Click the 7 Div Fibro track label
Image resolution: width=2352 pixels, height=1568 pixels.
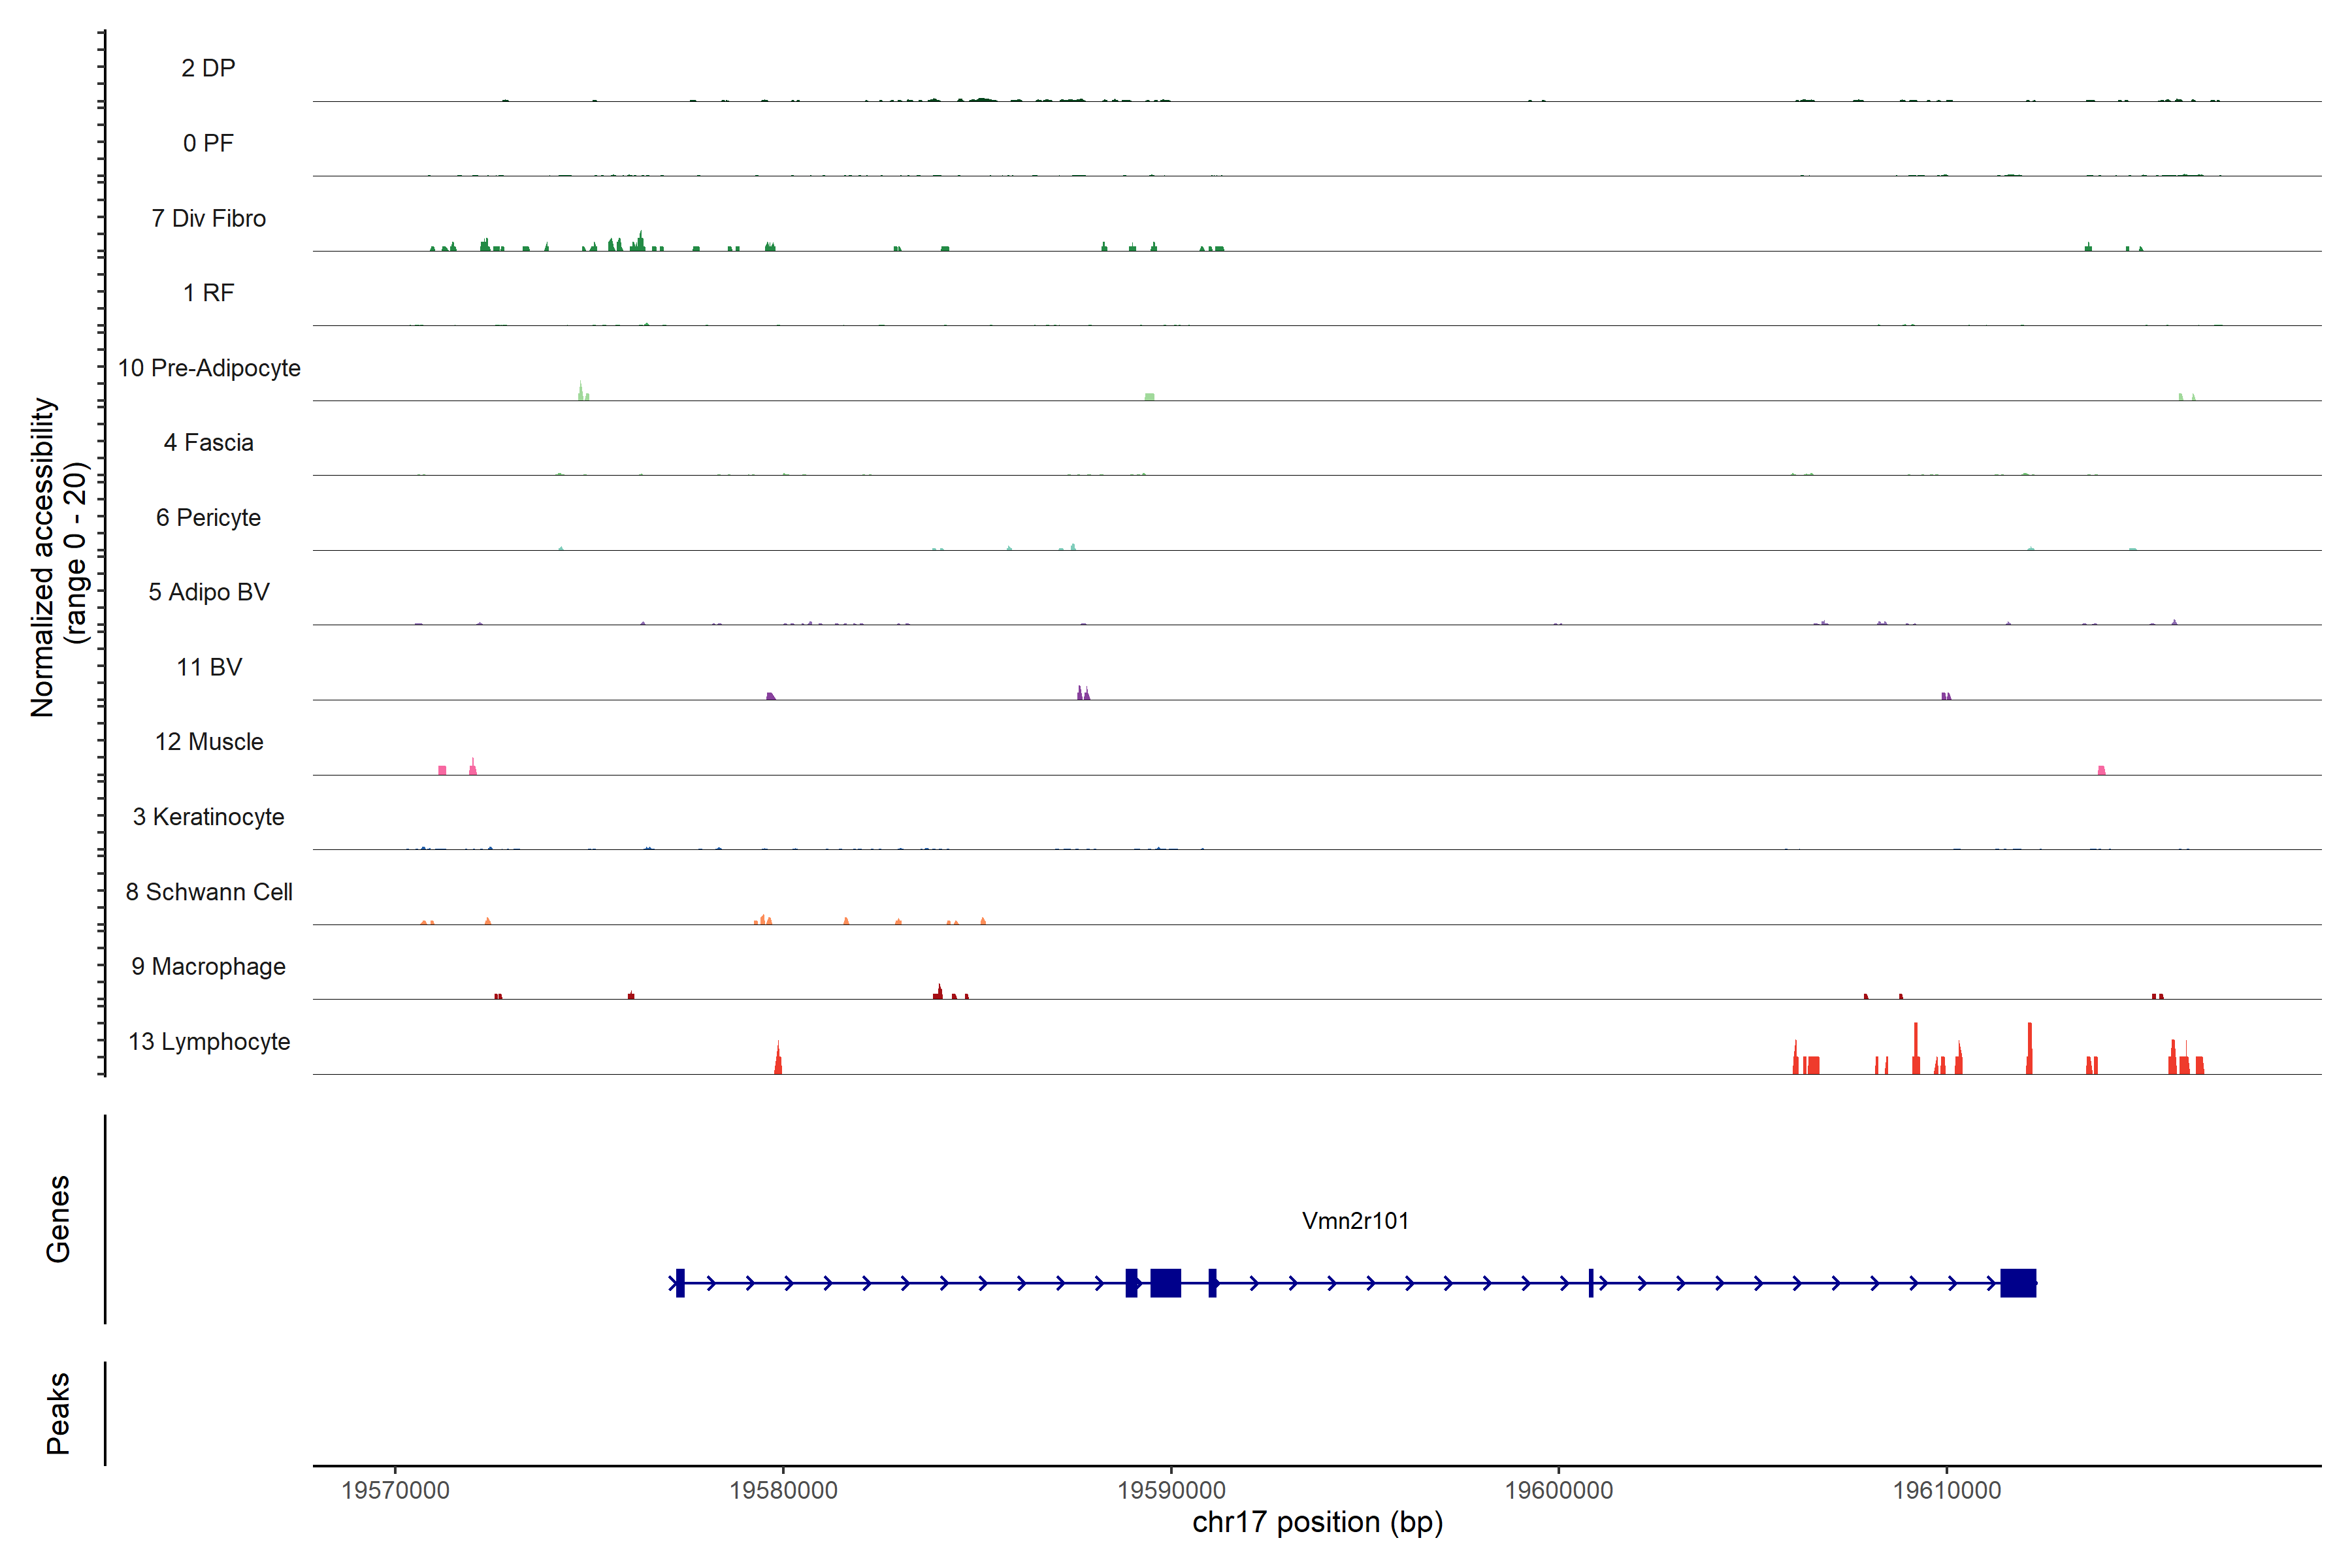(x=208, y=218)
